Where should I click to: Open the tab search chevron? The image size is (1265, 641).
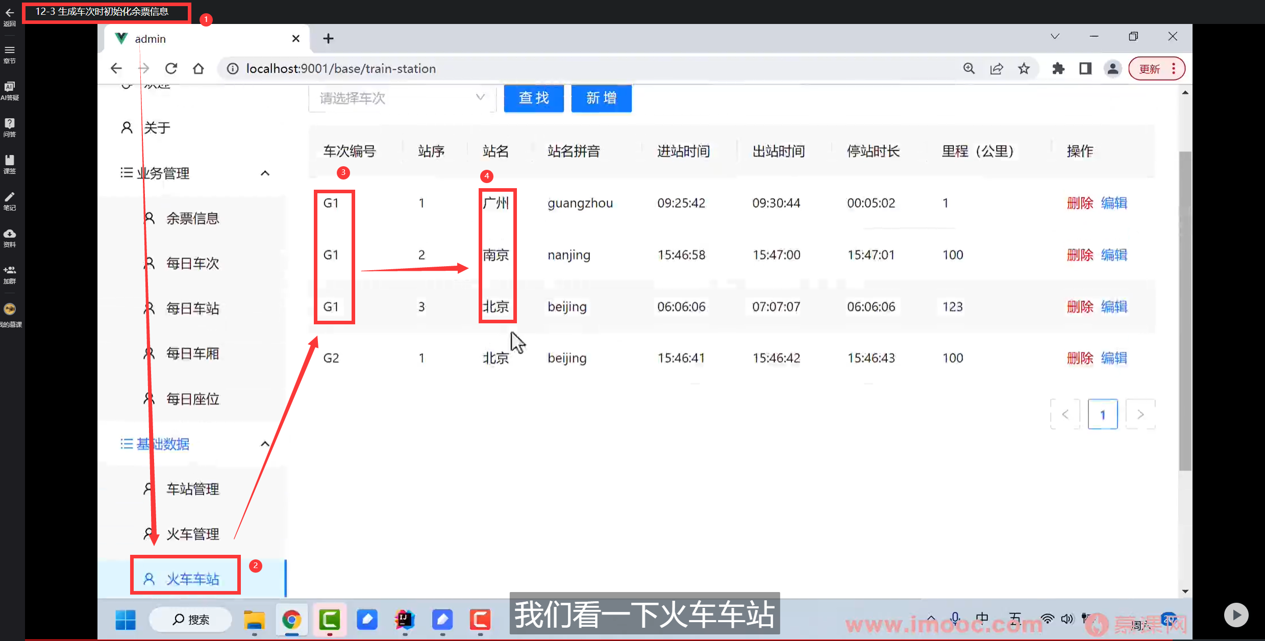coord(1055,37)
